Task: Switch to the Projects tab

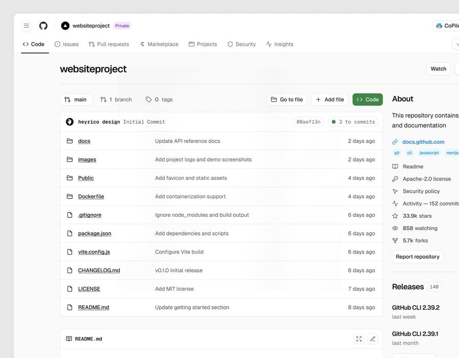Action: click(203, 44)
